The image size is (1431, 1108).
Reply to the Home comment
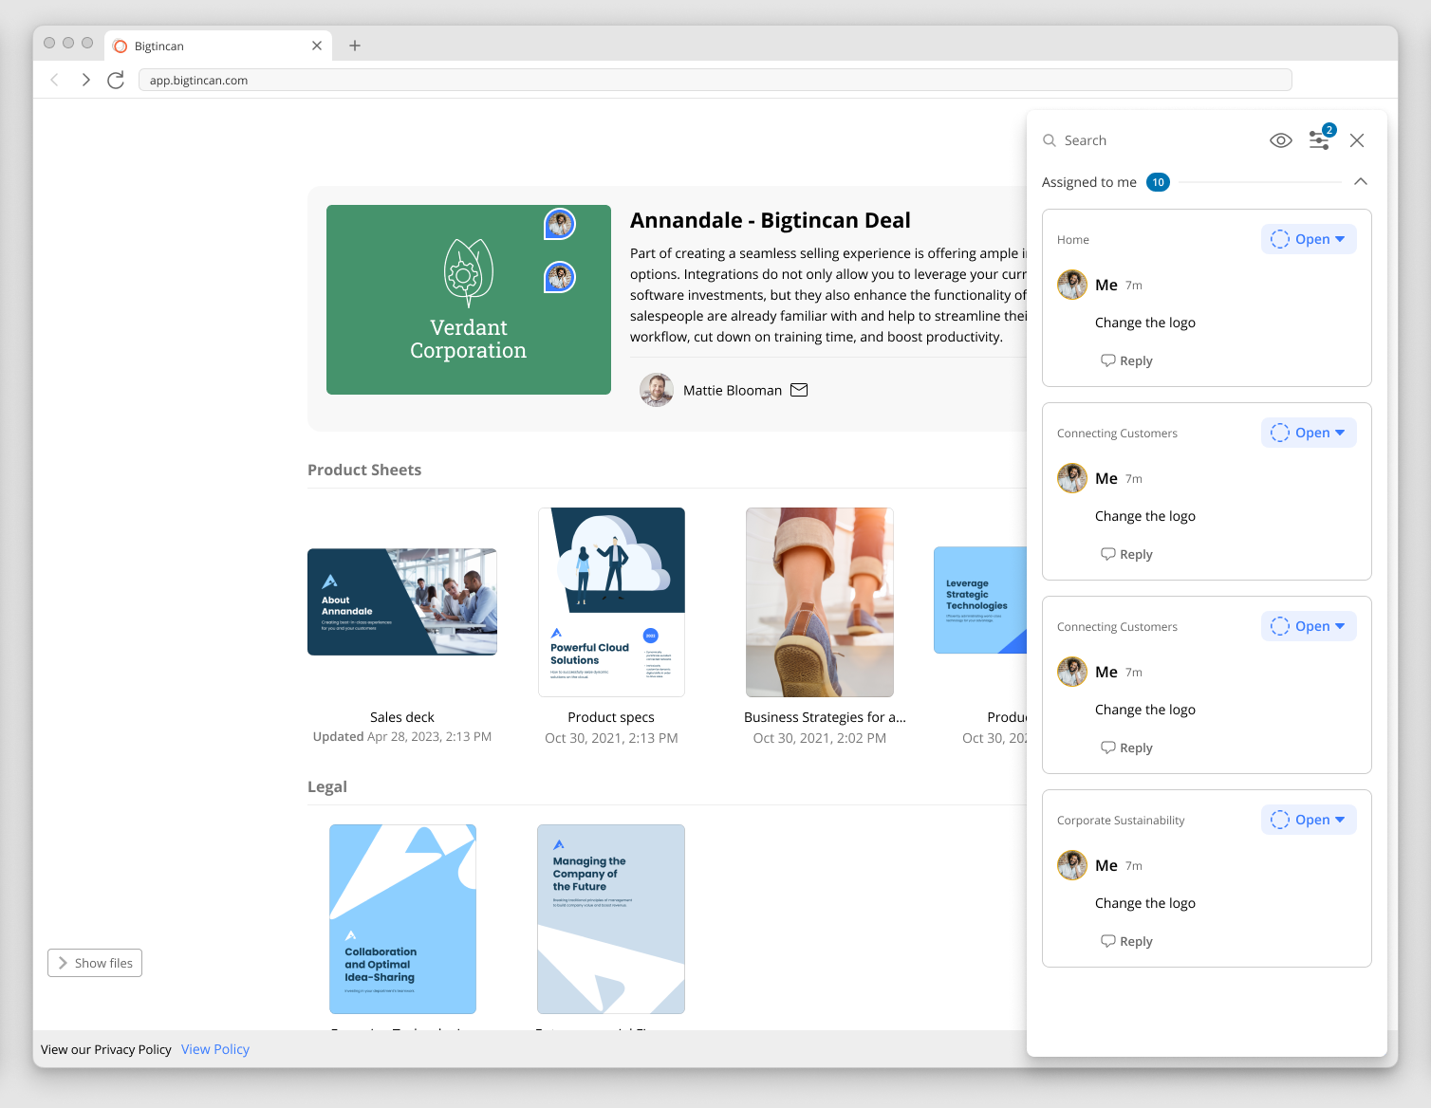point(1126,360)
